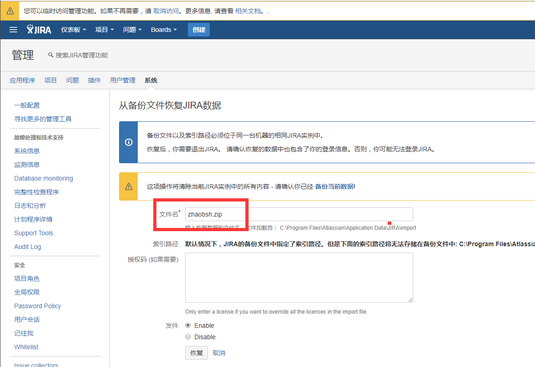
Task: Open 寻找更多的管理工具 in the sidebar
Action: [43, 119]
